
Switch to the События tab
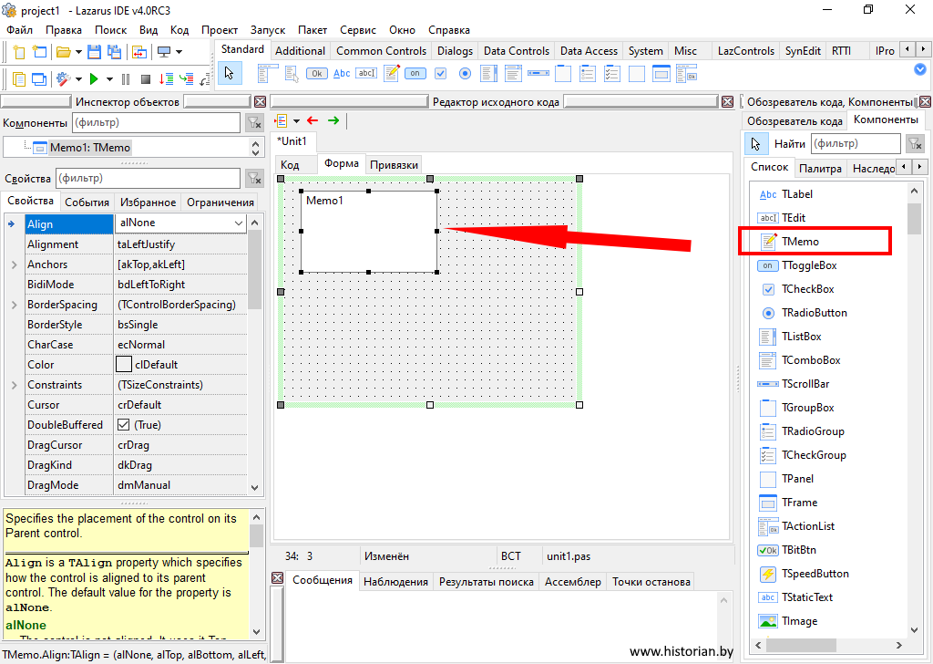coord(87,202)
